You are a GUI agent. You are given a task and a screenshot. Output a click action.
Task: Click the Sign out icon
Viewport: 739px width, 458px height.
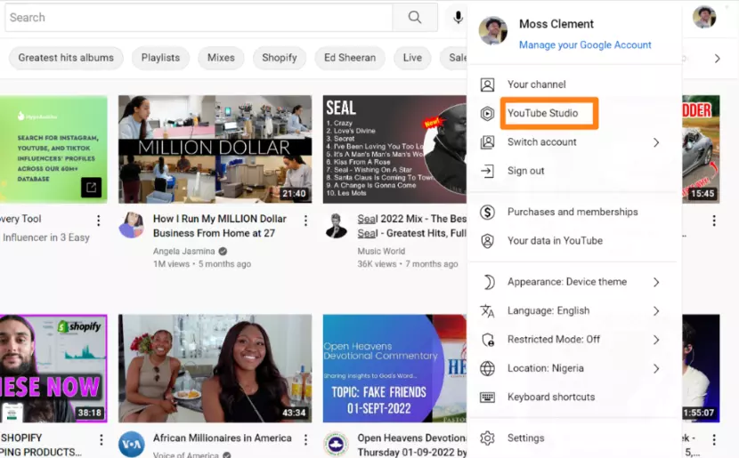tap(487, 171)
